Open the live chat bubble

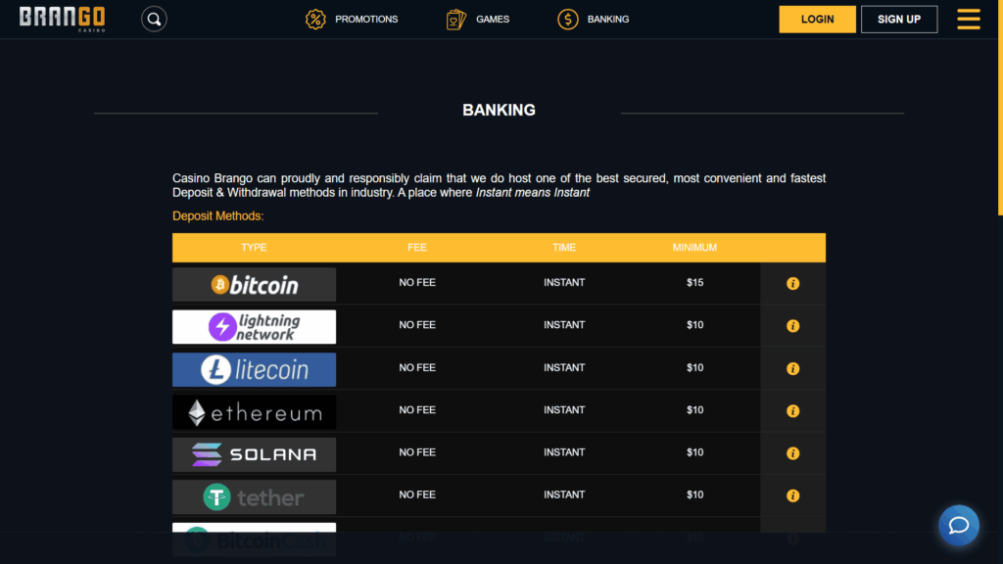958,526
